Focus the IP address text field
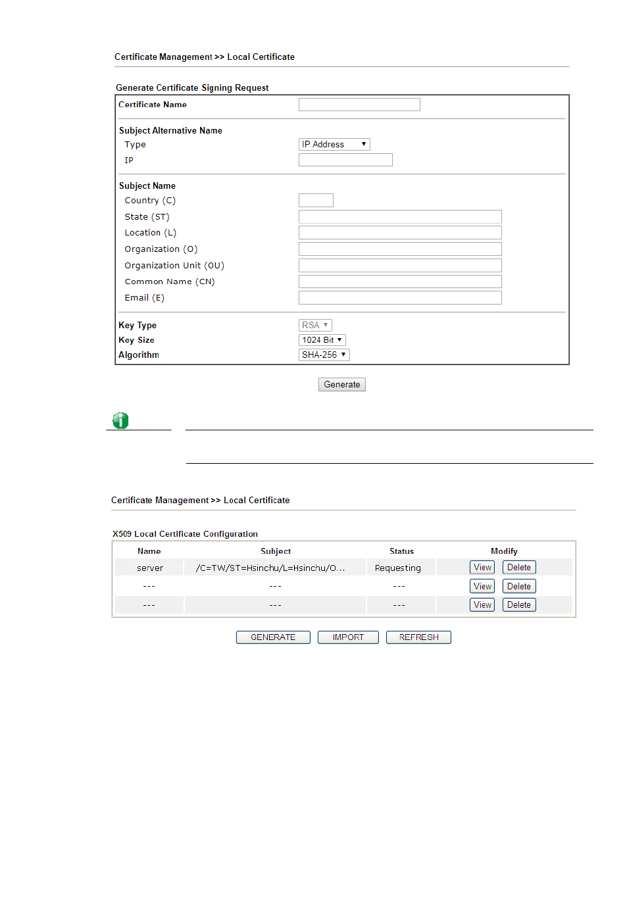This screenshot has width=625, height=913. coord(345,160)
